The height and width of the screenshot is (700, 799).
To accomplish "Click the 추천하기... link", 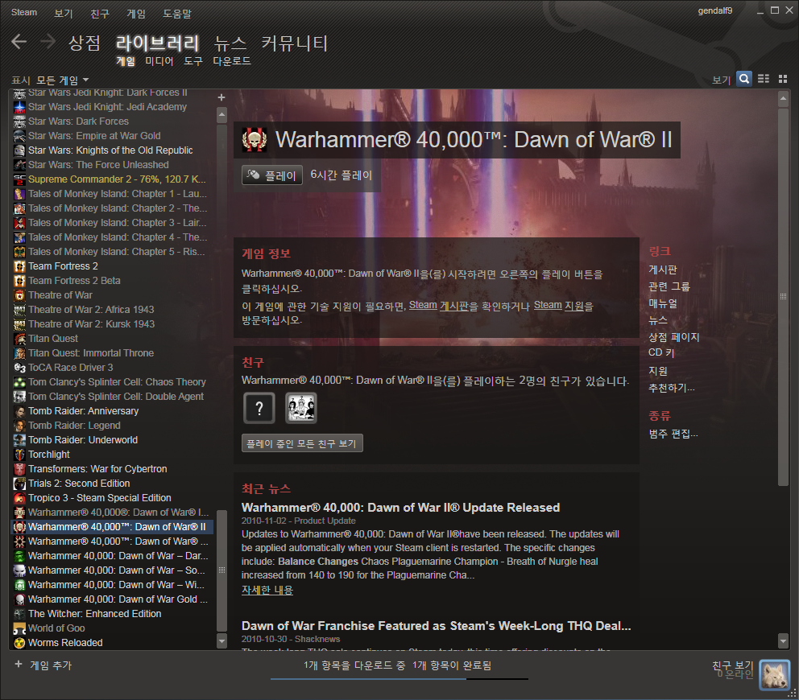I will 672,388.
